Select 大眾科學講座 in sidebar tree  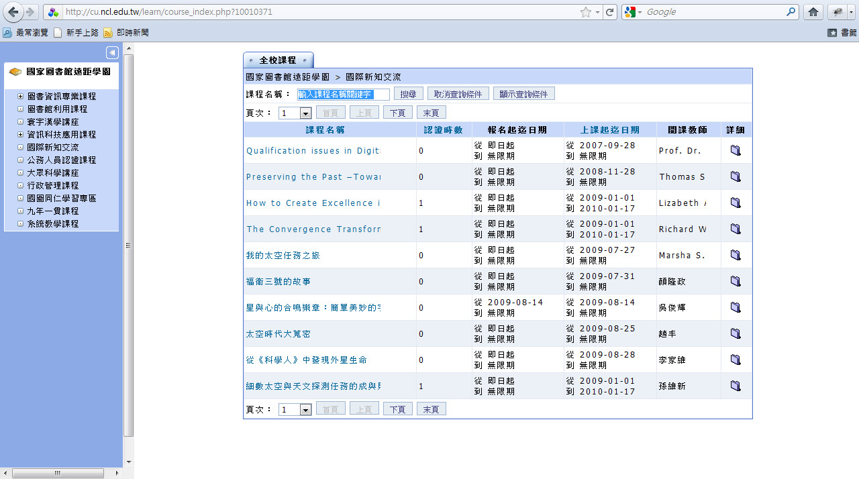53,173
